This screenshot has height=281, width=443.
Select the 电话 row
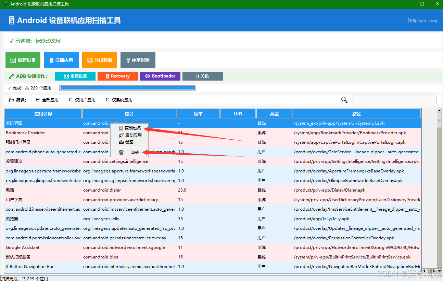213,190
